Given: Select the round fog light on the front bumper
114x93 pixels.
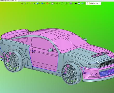Looking at the screenshot, I should click(94, 75).
